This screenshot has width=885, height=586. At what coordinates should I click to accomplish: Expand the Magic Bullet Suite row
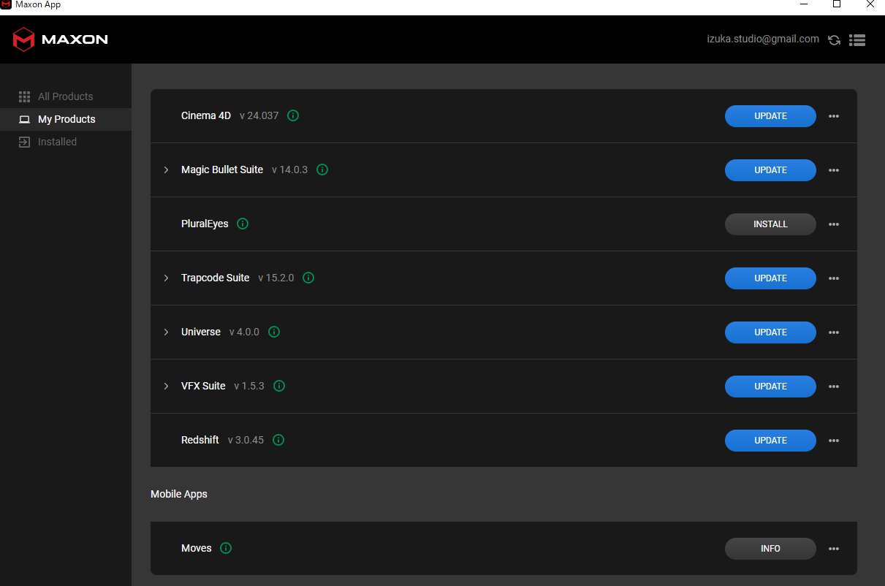165,170
